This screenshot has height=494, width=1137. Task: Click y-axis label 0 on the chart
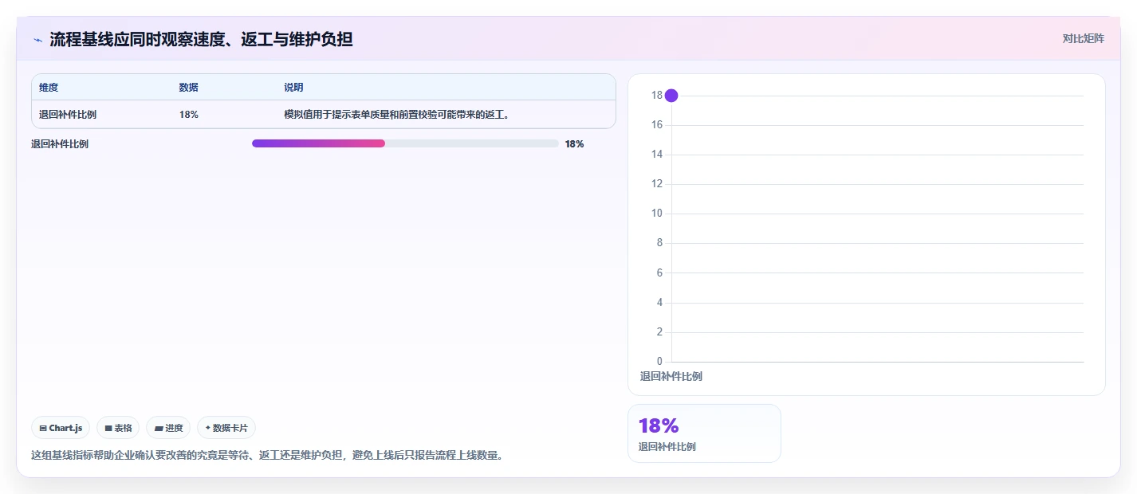coord(659,362)
